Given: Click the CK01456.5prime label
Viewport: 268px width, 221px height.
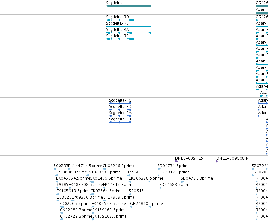Looking at the screenshot, I should coord(106,178).
